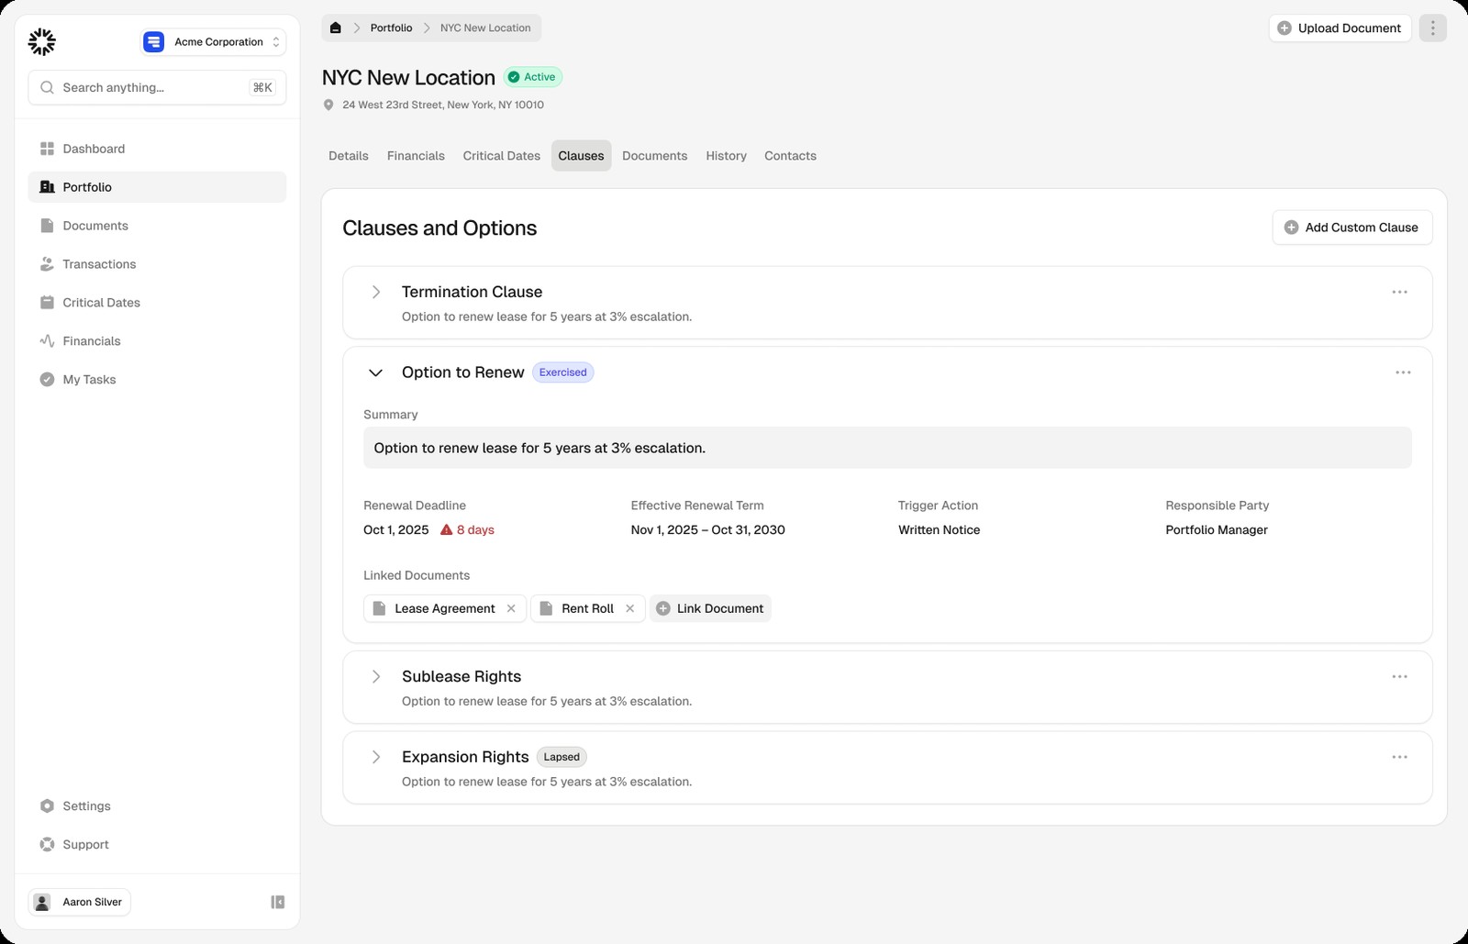Switch to the Documents tab
Screen dimensions: 1468x944
pos(655,156)
